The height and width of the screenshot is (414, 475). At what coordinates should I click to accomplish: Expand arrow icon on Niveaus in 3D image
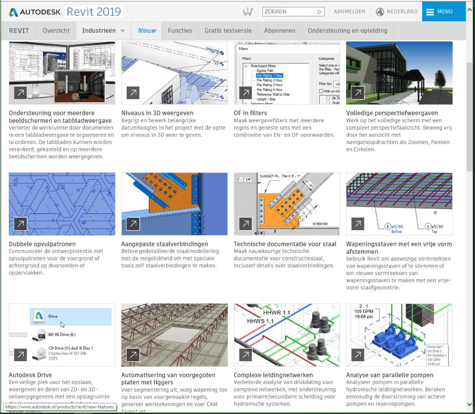(133, 93)
